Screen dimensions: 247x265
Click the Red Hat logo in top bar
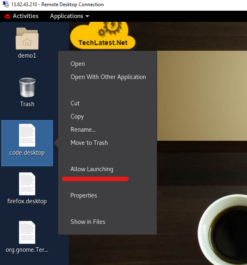click(7, 16)
